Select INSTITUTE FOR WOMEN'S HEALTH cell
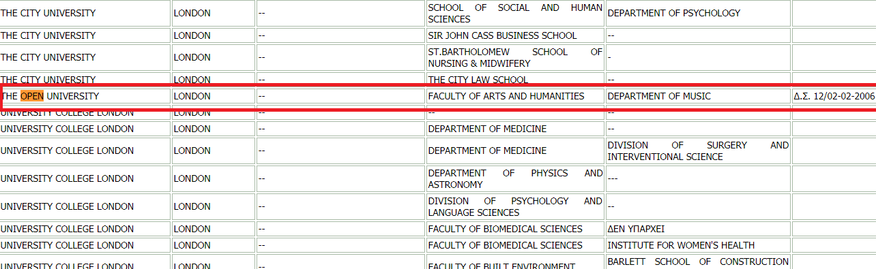Viewport: 876px width, 269px height. pos(698,245)
